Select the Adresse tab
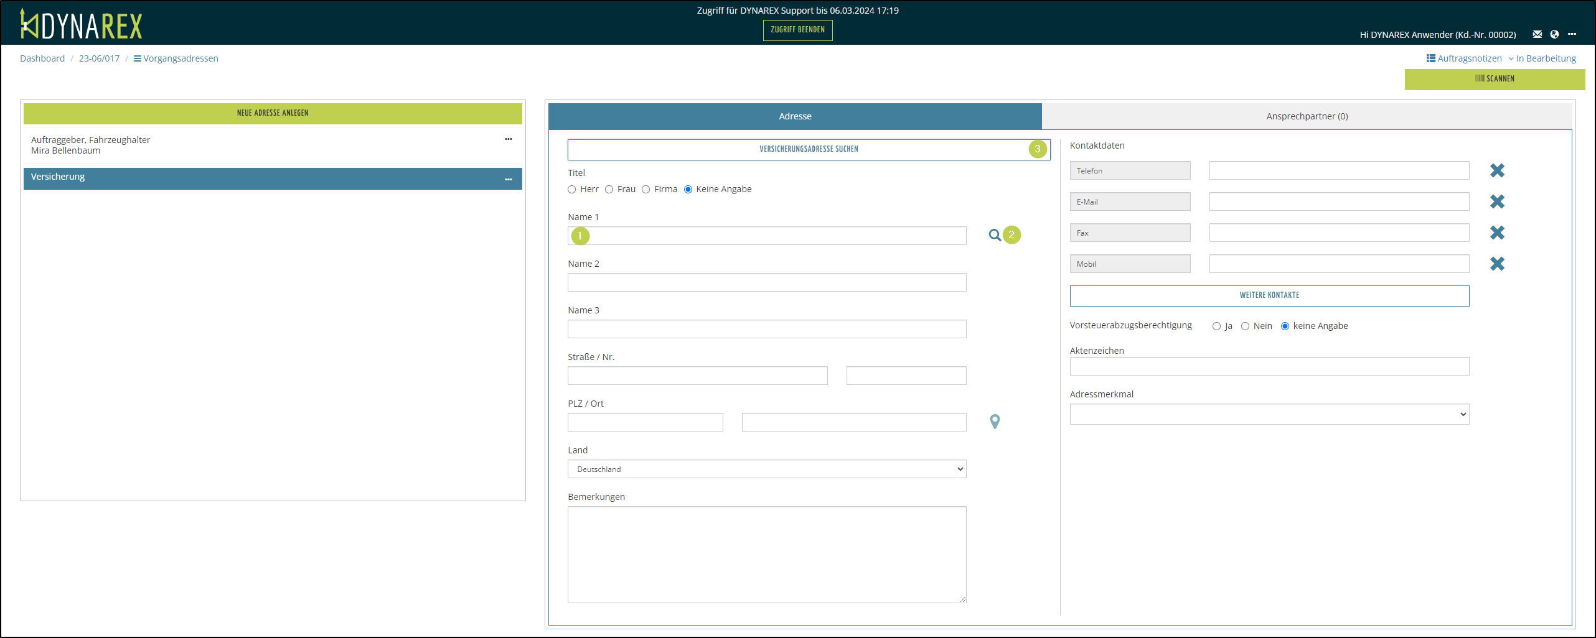Viewport: 1596px width, 638px height. (795, 116)
